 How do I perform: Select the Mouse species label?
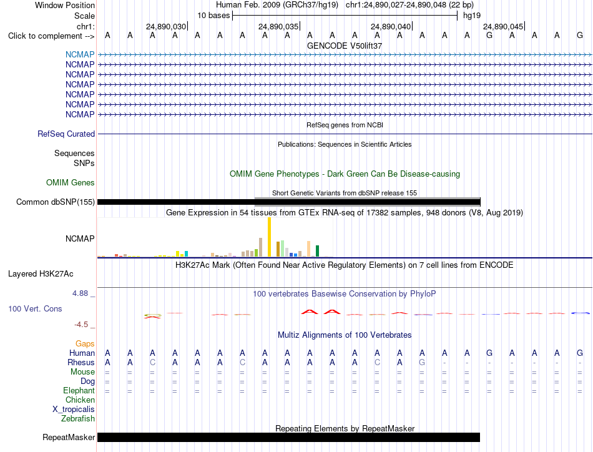[82, 372]
